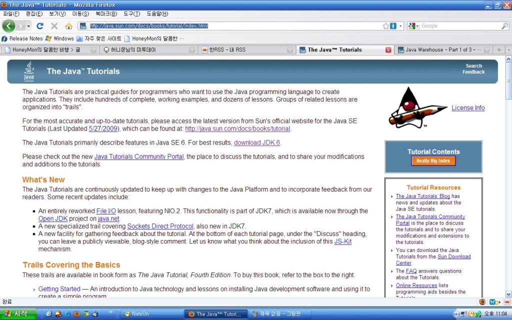Open the Windows 시작 Start button

(18, 314)
